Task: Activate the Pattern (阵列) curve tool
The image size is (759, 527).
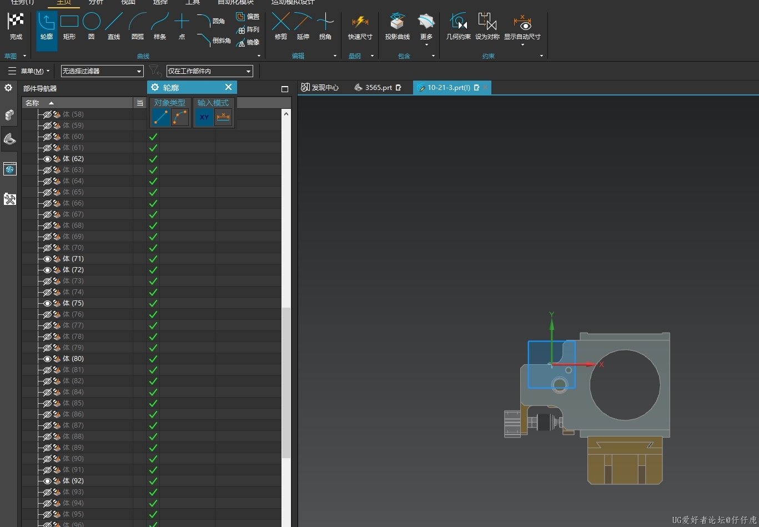Action: [248, 29]
